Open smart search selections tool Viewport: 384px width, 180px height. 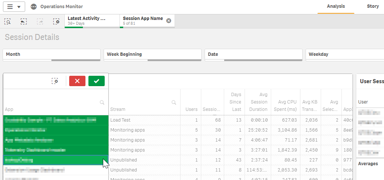[8, 21]
